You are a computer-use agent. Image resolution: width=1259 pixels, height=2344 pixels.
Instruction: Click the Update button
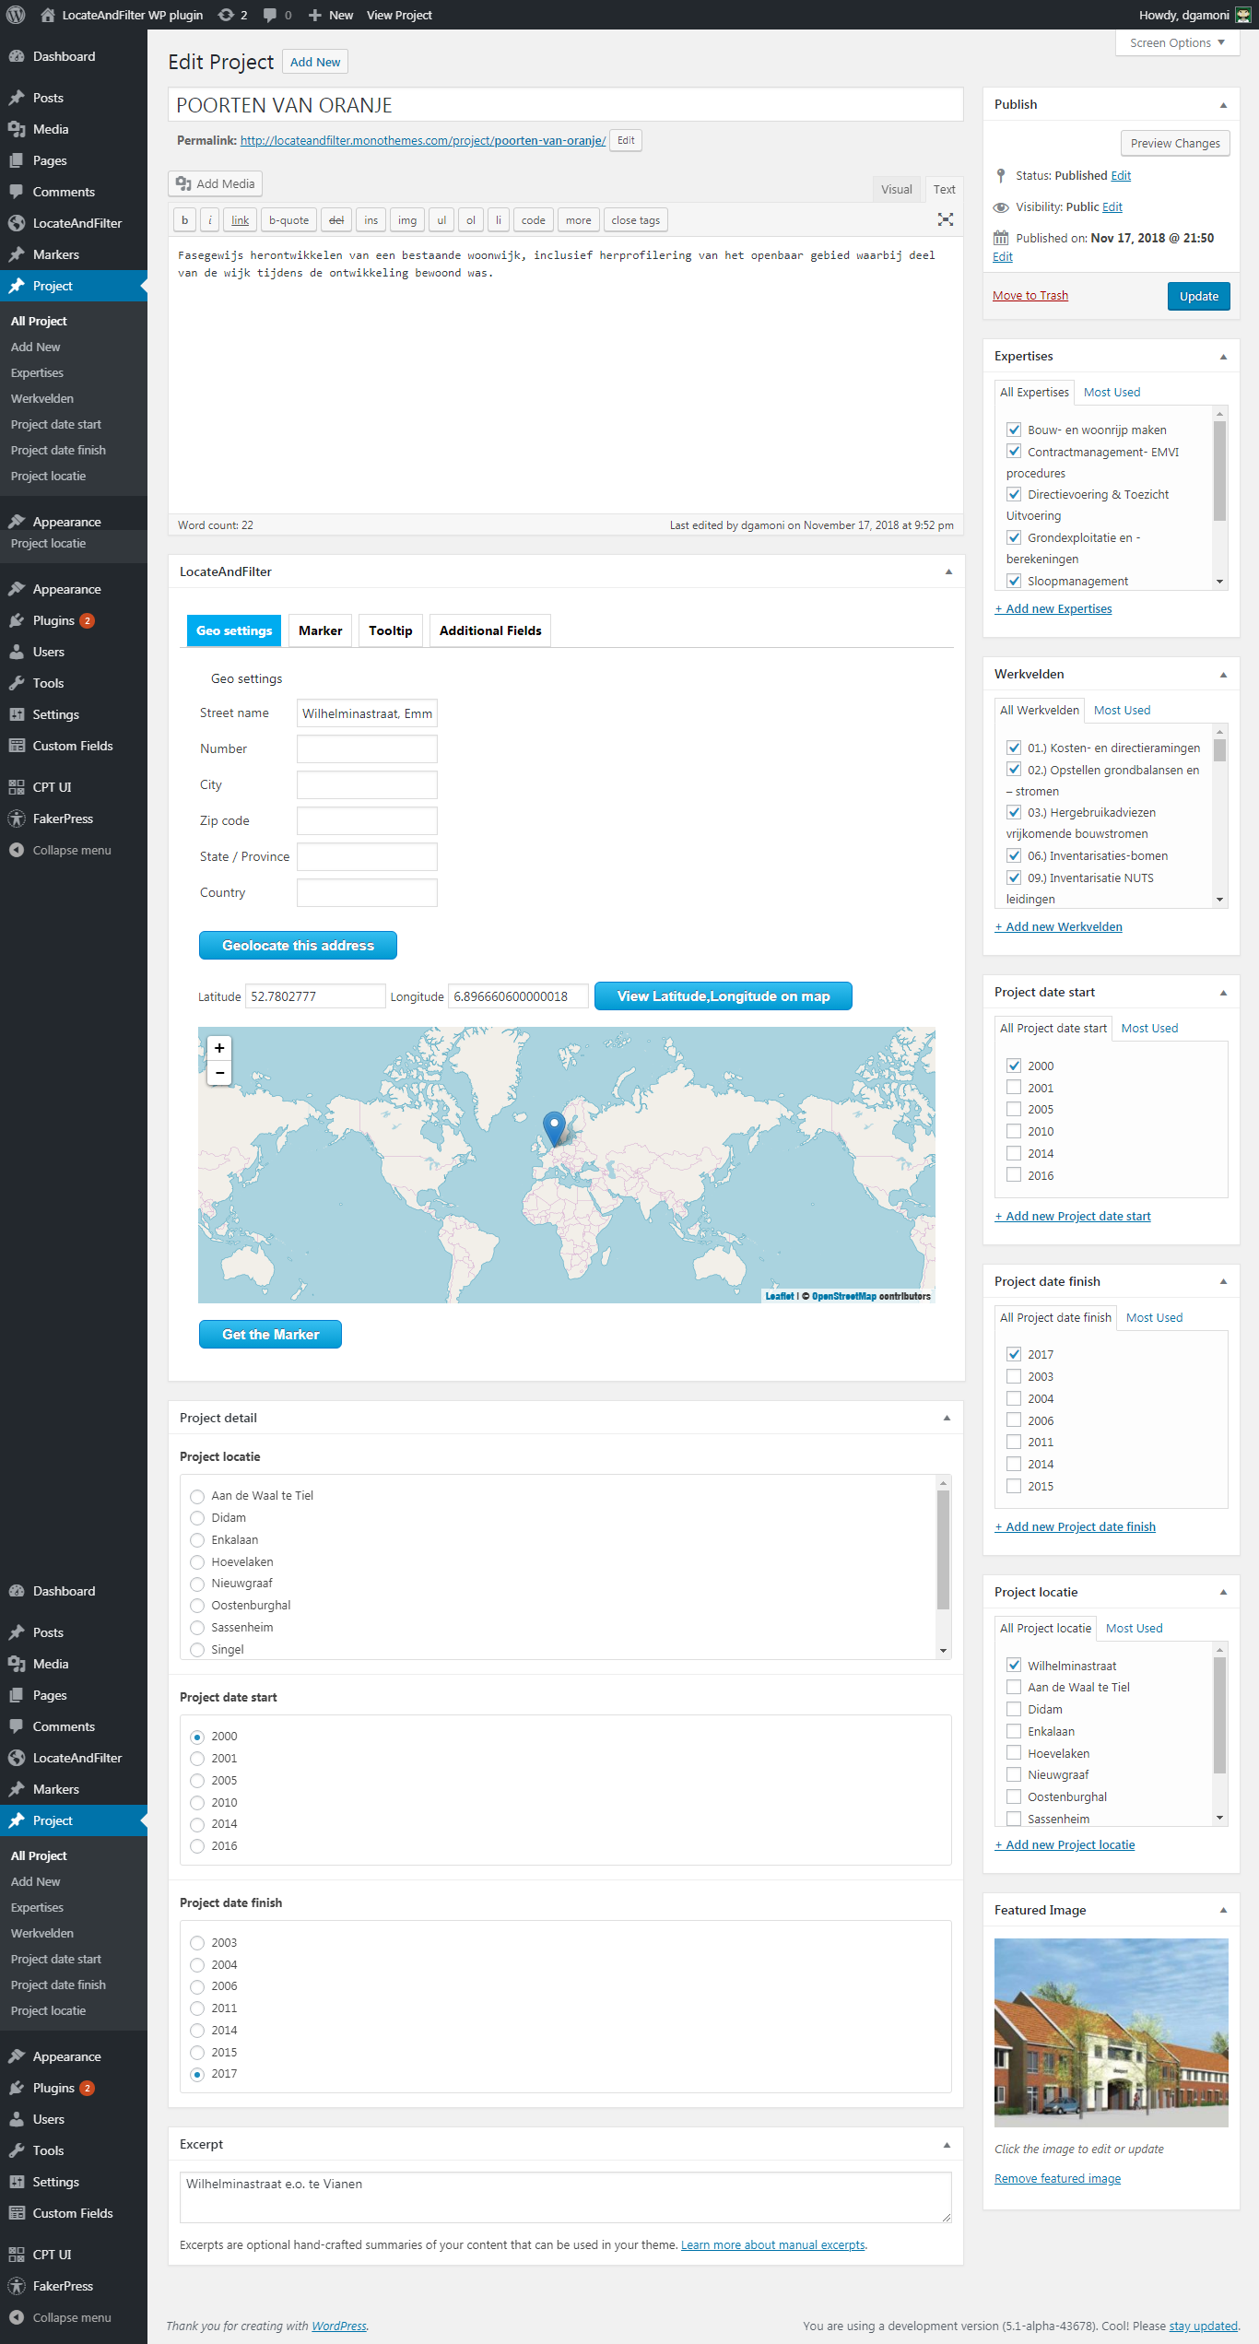point(1198,296)
